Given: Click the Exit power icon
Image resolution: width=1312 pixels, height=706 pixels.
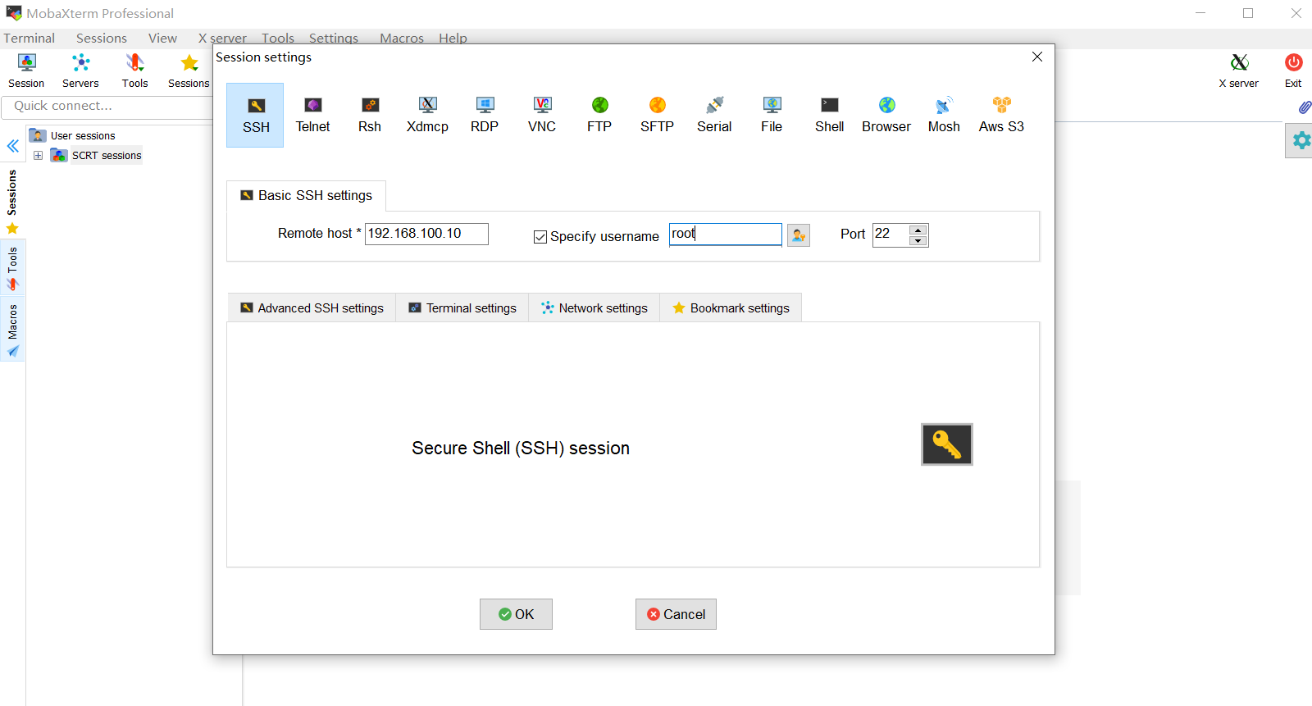Looking at the screenshot, I should tap(1293, 71).
